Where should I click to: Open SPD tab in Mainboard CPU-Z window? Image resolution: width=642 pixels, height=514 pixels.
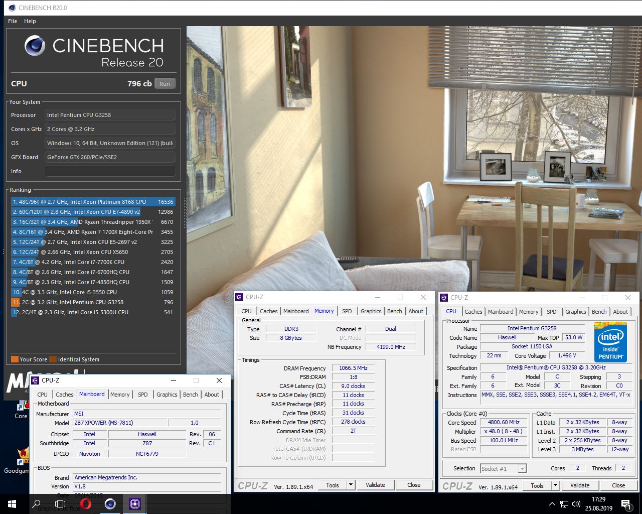pyautogui.click(x=142, y=395)
